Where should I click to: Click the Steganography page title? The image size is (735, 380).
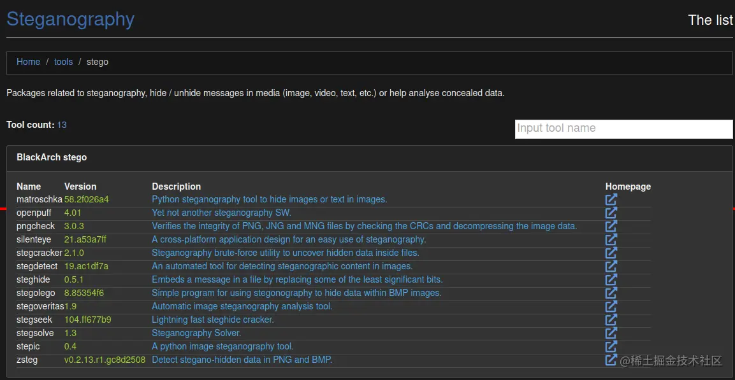pos(70,19)
